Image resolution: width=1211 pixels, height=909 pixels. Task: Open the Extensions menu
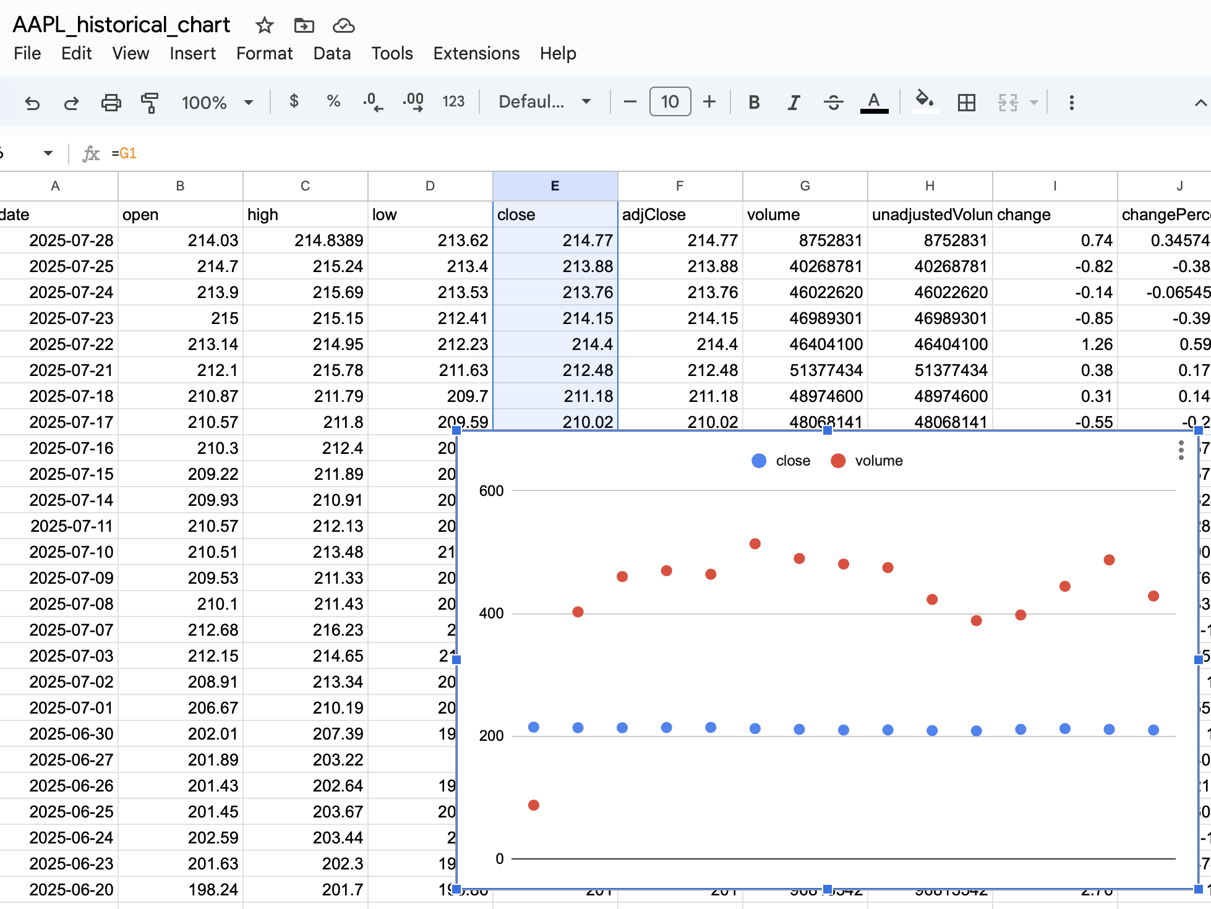[x=476, y=53]
